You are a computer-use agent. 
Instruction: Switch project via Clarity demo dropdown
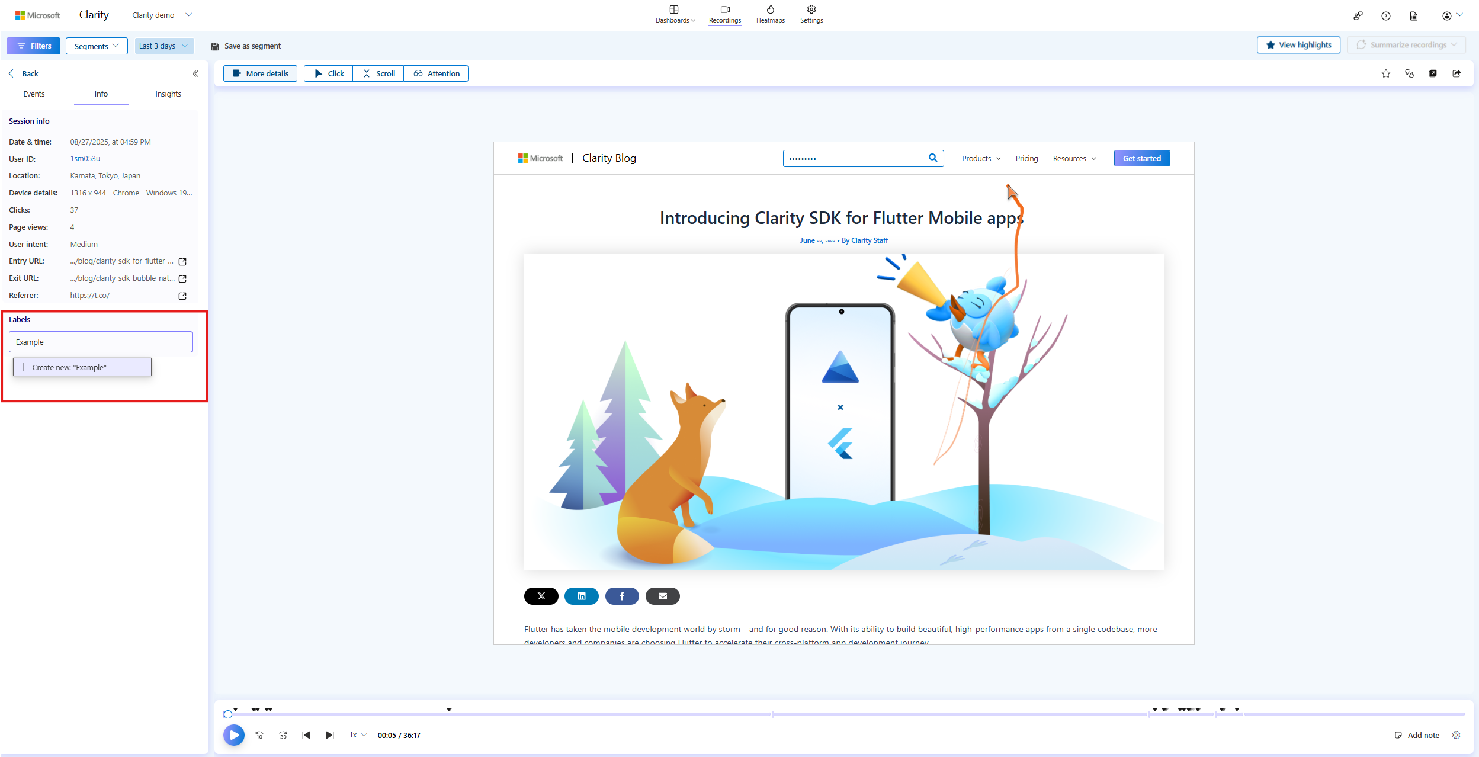tap(162, 15)
